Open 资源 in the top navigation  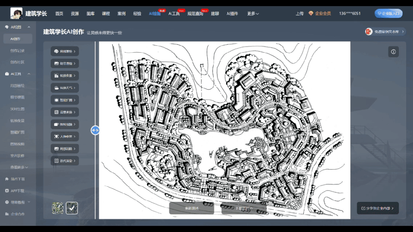75,13
